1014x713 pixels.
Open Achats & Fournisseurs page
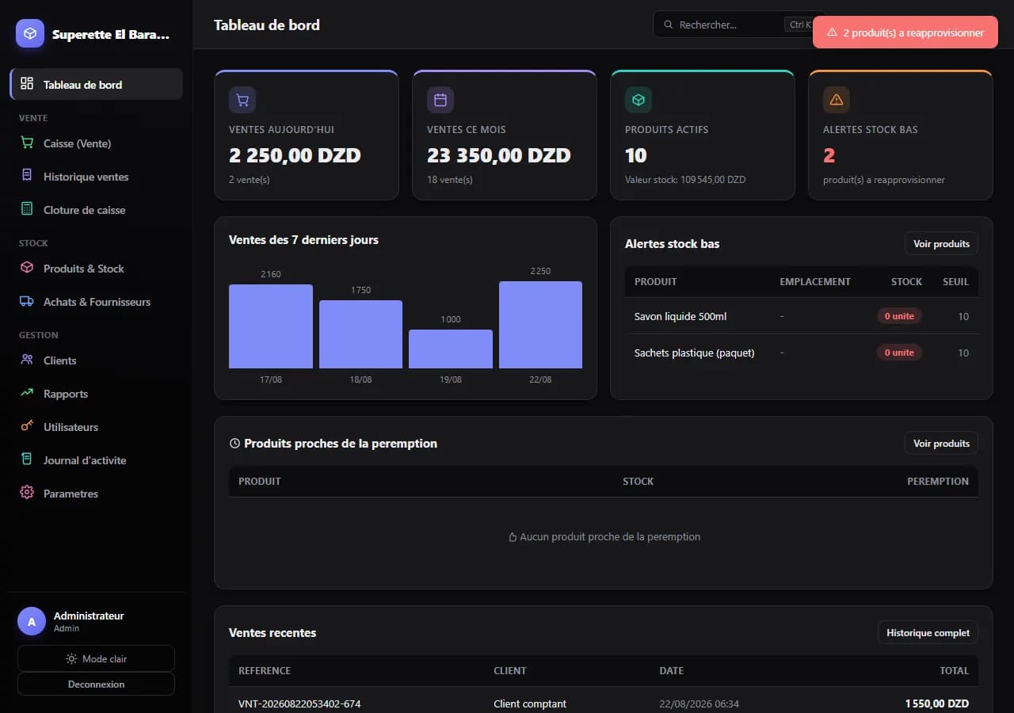(96, 302)
